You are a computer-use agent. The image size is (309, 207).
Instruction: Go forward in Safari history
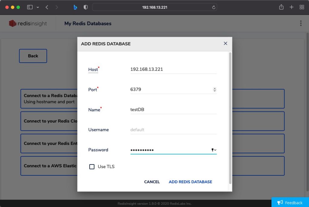(57, 7)
